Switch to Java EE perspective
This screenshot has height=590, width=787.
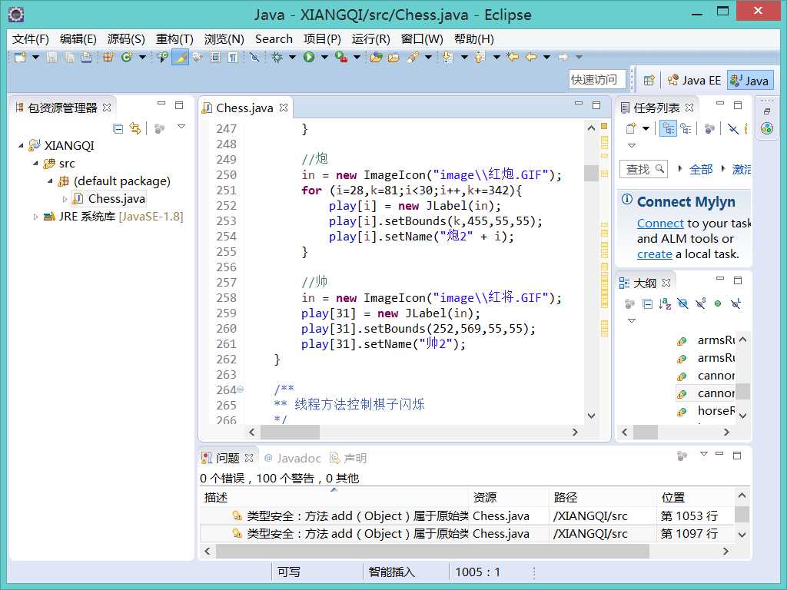(x=695, y=80)
